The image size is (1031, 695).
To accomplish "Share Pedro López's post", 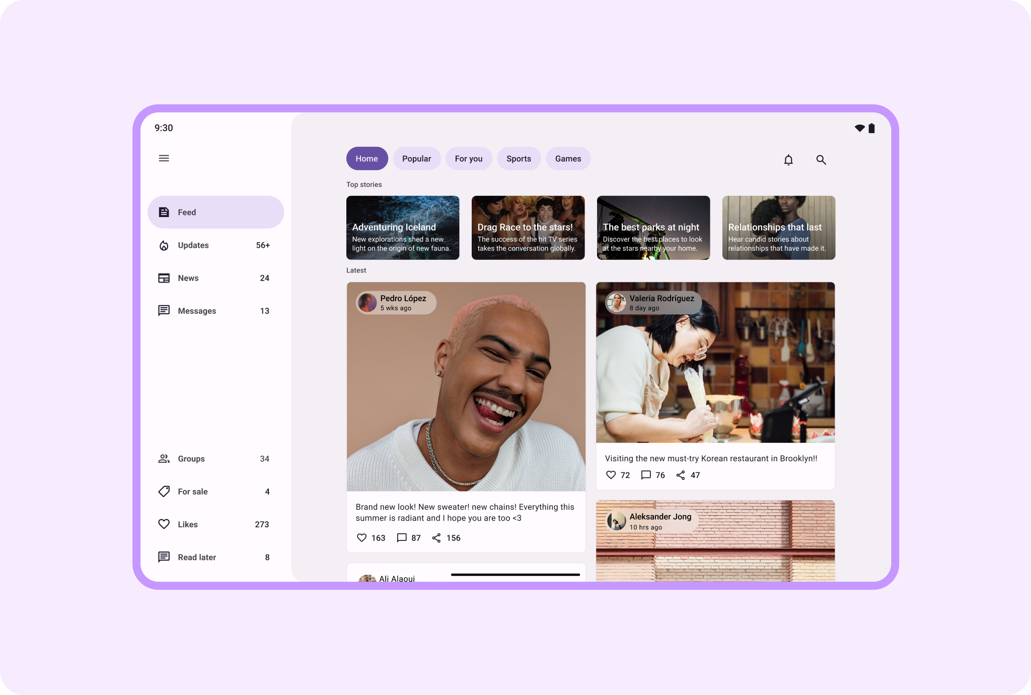I will (x=436, y=538).
